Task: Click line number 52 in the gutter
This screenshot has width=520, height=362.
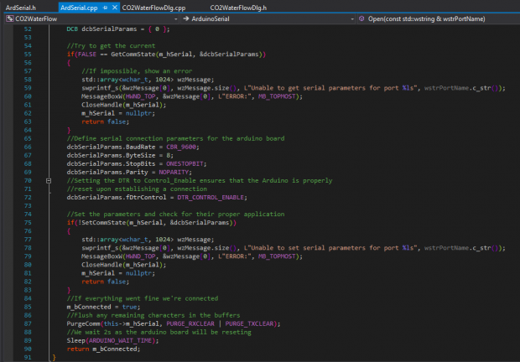Action: [28, 28]
